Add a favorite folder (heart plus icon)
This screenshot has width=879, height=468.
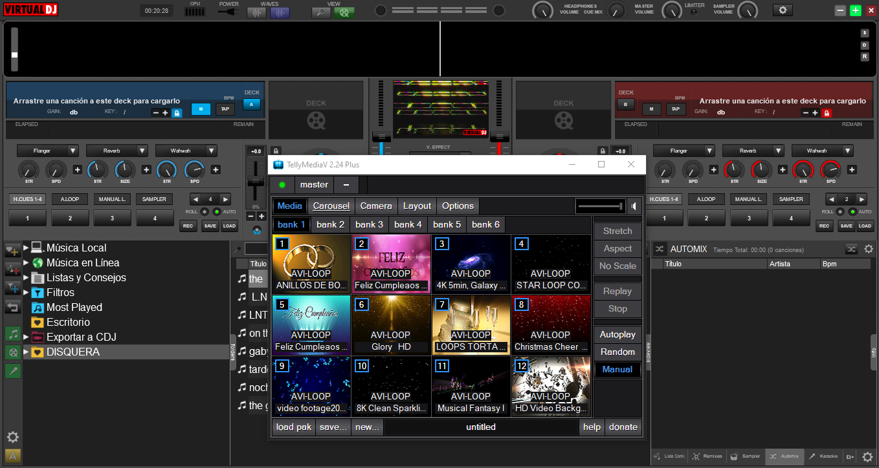(13, 251)
